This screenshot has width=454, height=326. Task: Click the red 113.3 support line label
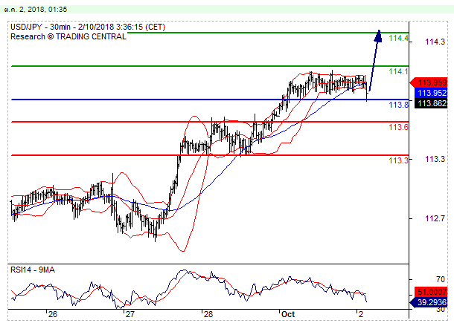(x=398, y=160)
